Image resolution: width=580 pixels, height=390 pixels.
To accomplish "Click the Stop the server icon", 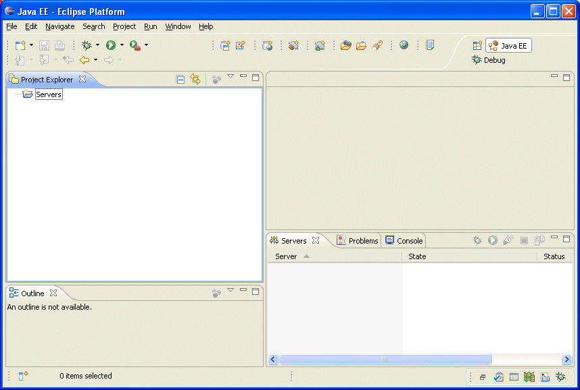I will (x=524, y=241).
